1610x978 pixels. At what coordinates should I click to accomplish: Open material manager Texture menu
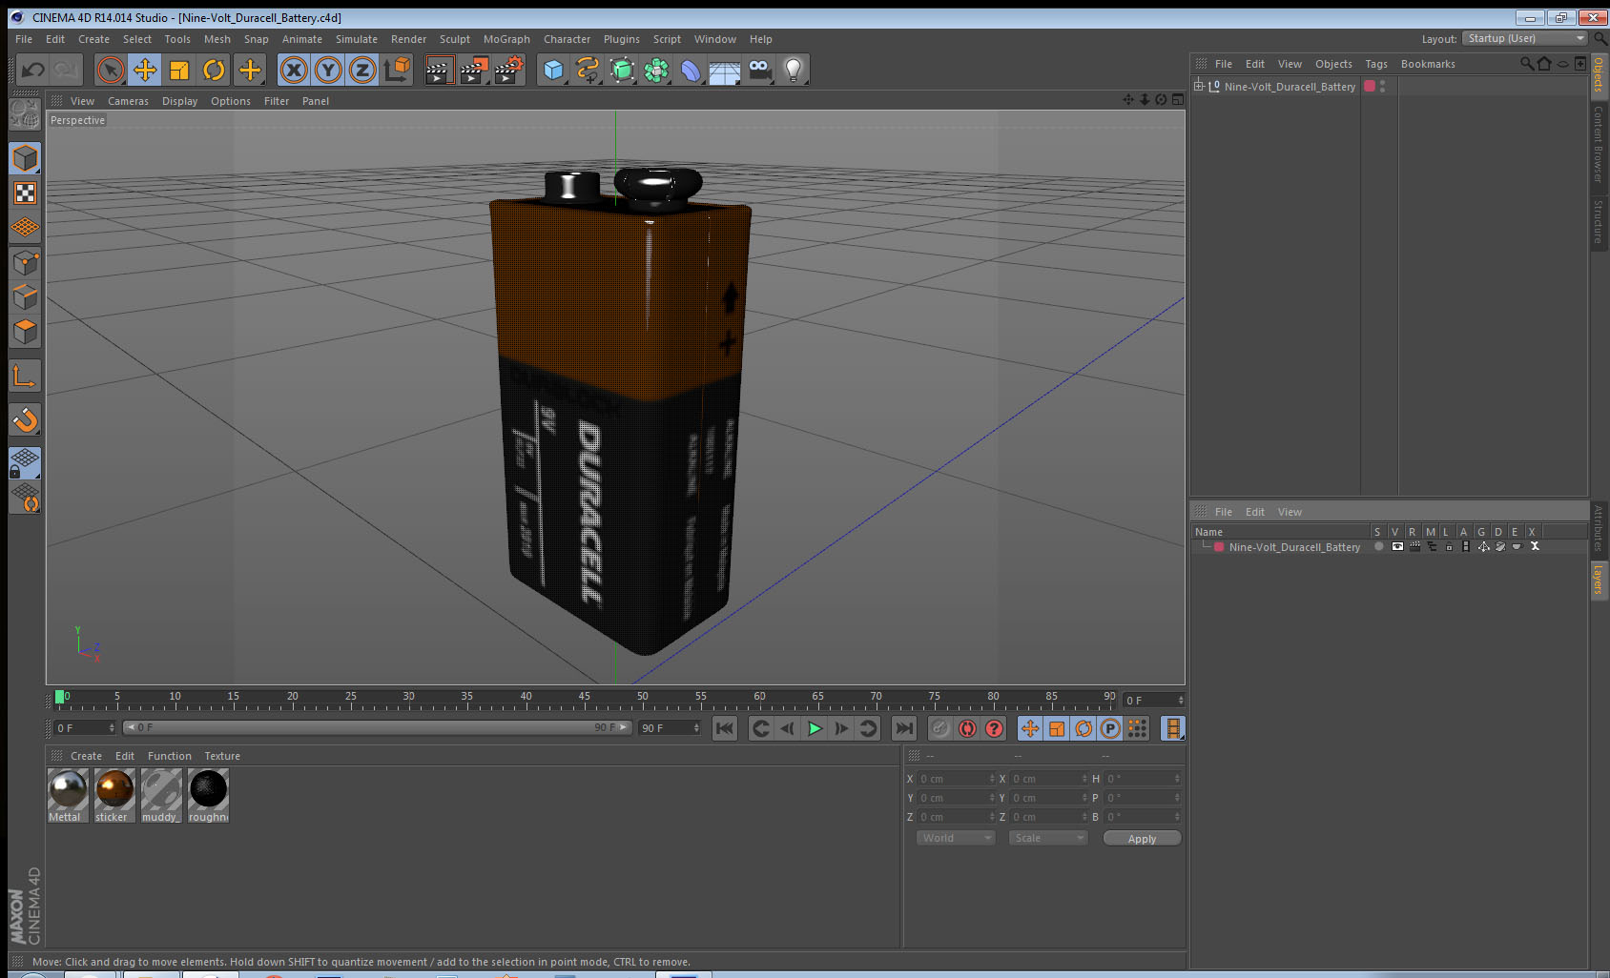(222, 756)
